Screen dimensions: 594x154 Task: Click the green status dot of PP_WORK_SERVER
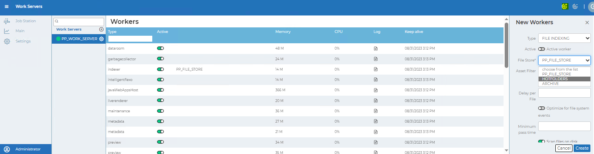click(x=58, y=39)
